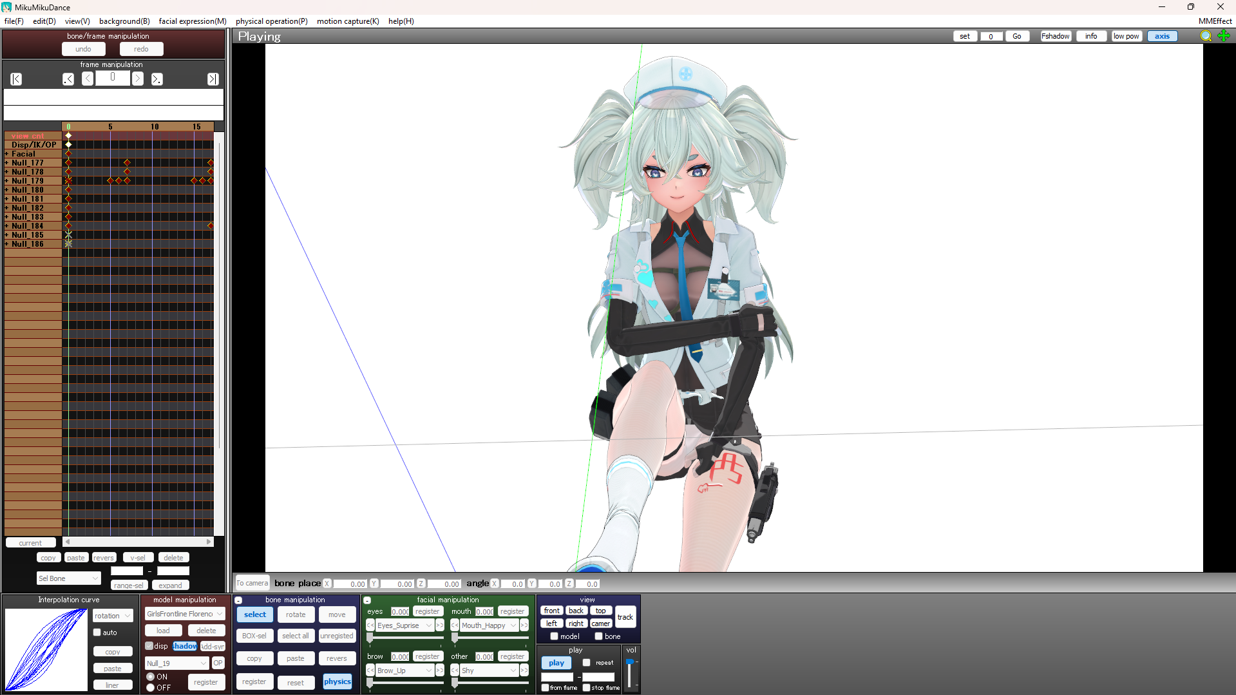Image resolution: width=1236 pixels, height=695 pixels.
Task: Click the rotate bone button
Action: tap(296, 614)
